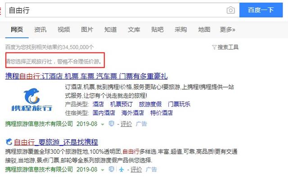Image resolution: width=288 pixels, height=178 pixels.
Task: Open the 自由行_要旅游_还是找携程 result title
Action: pos(56,142)
